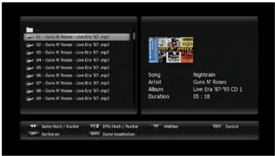Click the mp3 icon beside track 01
This screenshot has height=156, width=275.
click(30, 37)
